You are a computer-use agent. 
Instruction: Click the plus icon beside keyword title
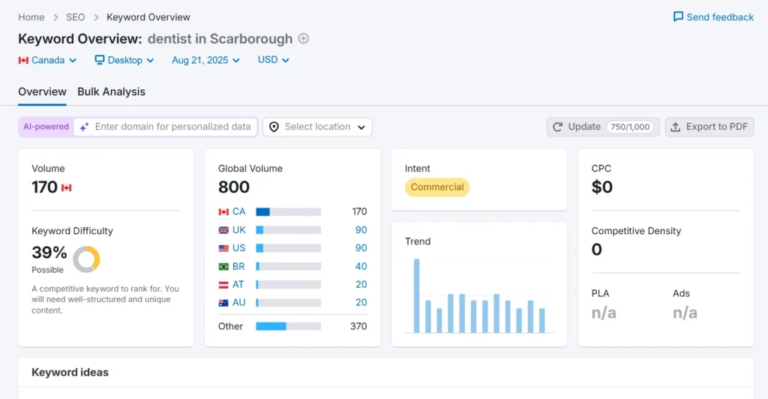click(x=303, y=39)
